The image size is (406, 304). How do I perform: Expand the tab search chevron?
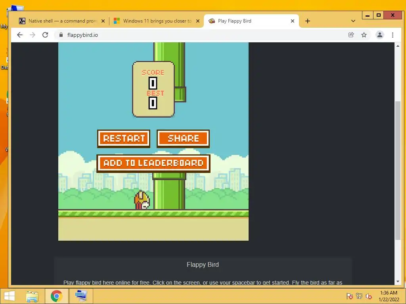coord(353,21)
